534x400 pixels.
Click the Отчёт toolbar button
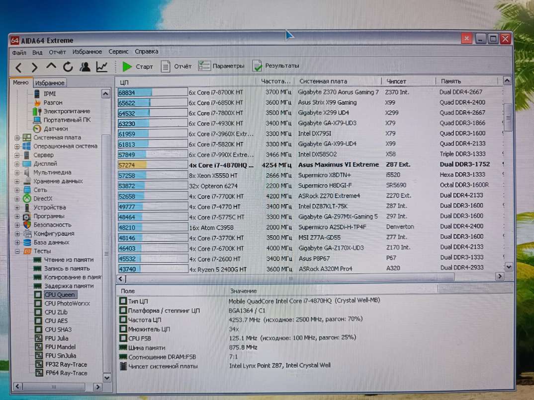[x=176, y=67]
